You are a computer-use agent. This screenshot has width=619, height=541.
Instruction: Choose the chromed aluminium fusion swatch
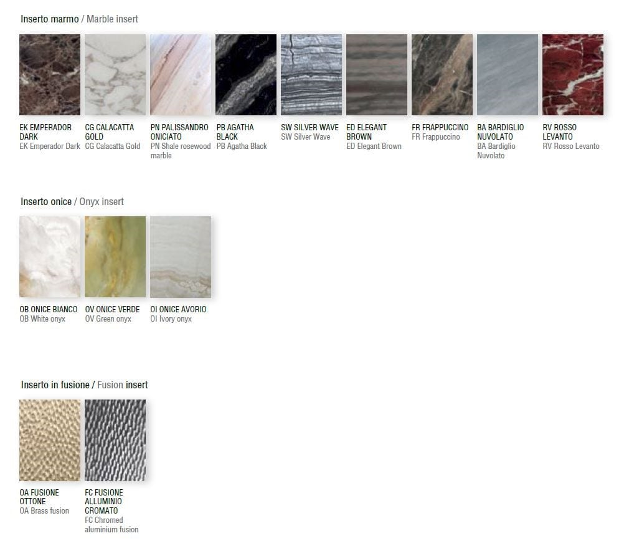[x=115, y=440]
